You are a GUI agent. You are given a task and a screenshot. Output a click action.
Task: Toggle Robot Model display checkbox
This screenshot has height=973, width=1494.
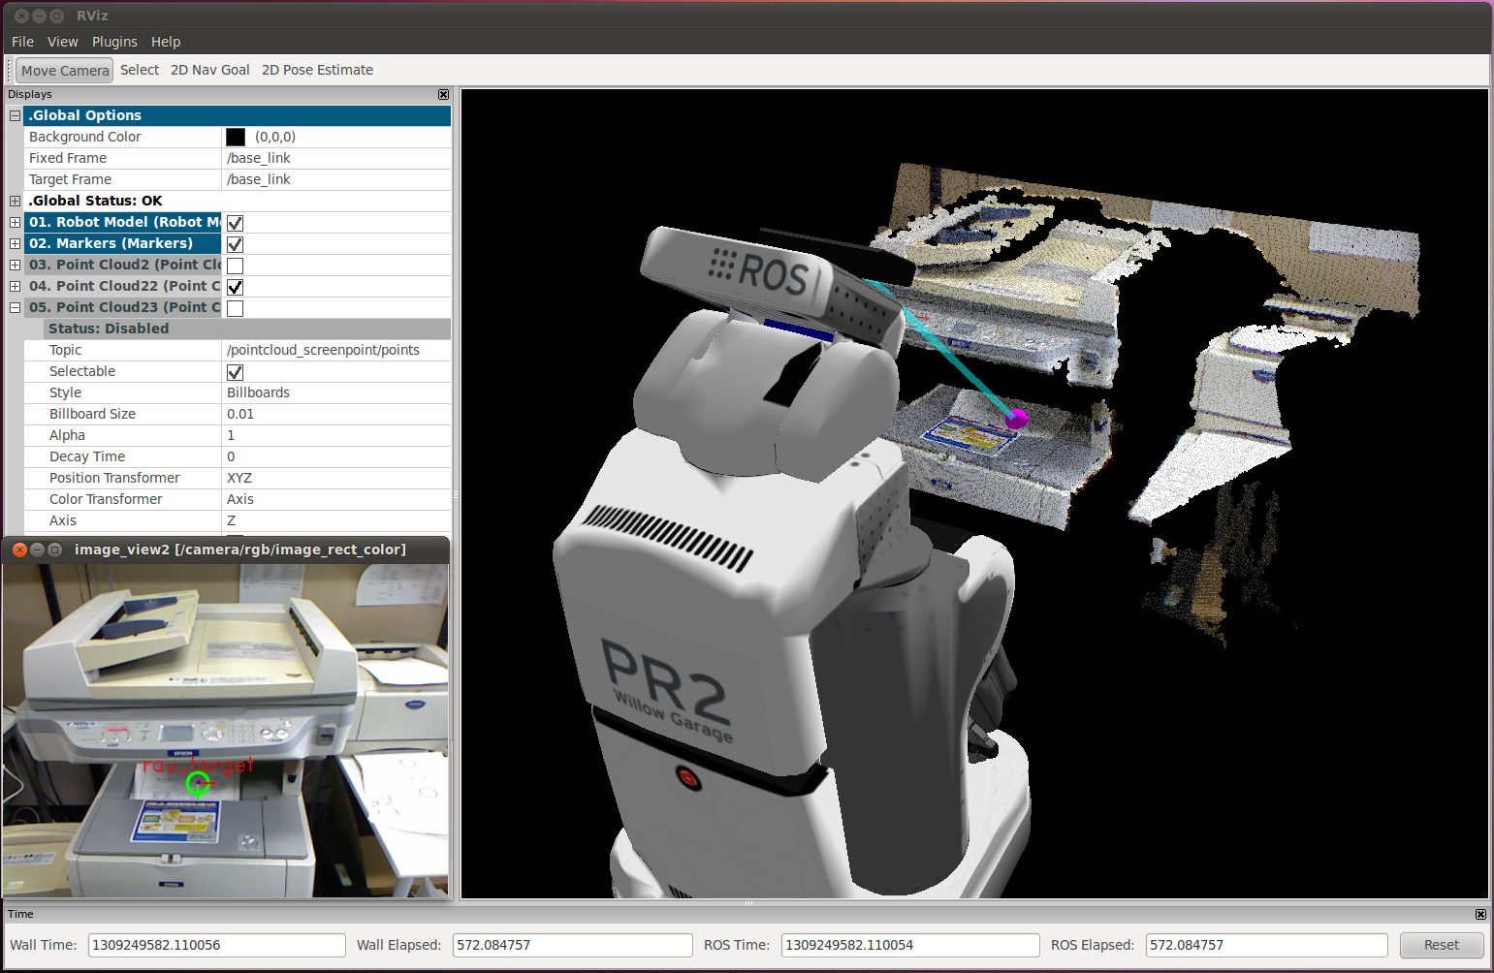(x=235, y=223)
